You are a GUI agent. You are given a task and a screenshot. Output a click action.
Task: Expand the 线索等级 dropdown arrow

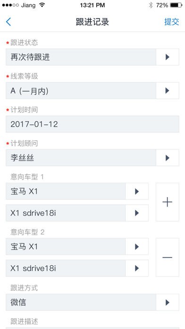pos(168,91)
